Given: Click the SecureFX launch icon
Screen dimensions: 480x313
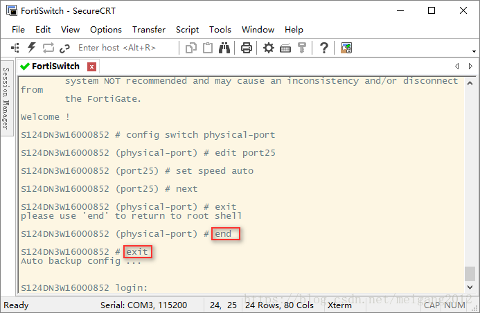Looking at the screenshot, I should tap(346, 48).
